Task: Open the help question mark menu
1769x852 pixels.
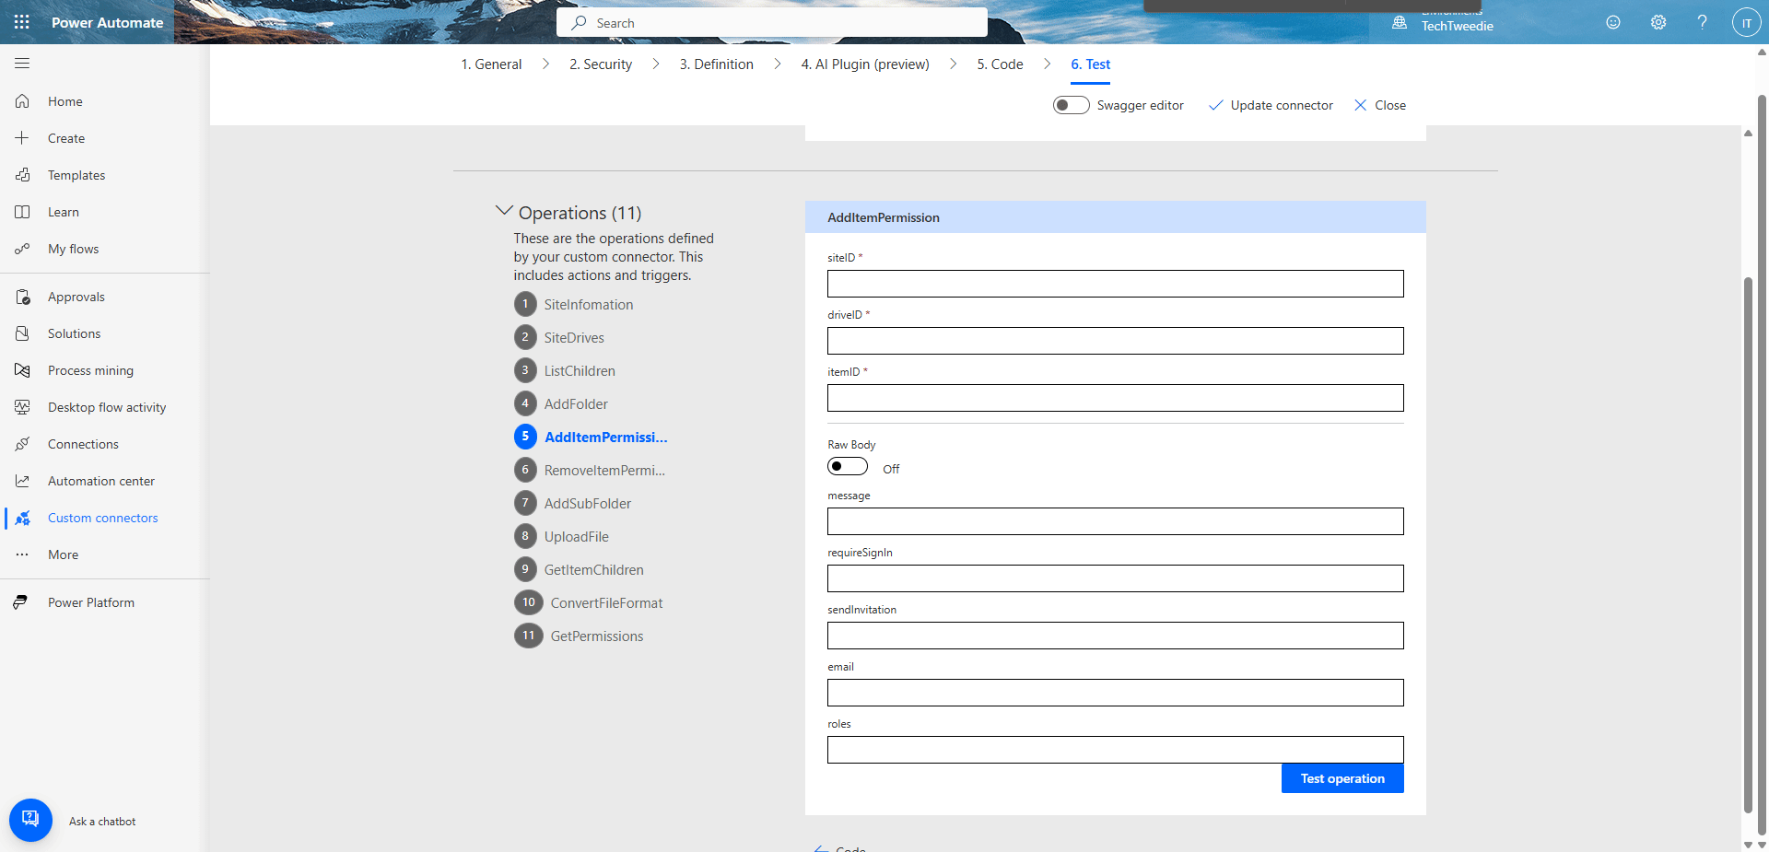Action: pyautogui.click(x=1702, y=22)
